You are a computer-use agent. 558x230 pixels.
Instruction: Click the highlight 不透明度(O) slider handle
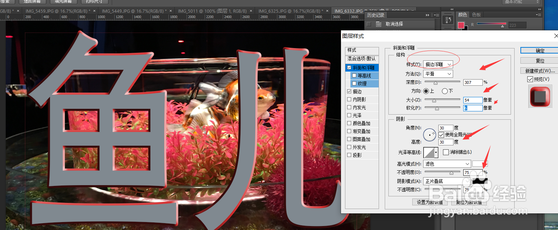pyautogui.click(x=451, y=173)
